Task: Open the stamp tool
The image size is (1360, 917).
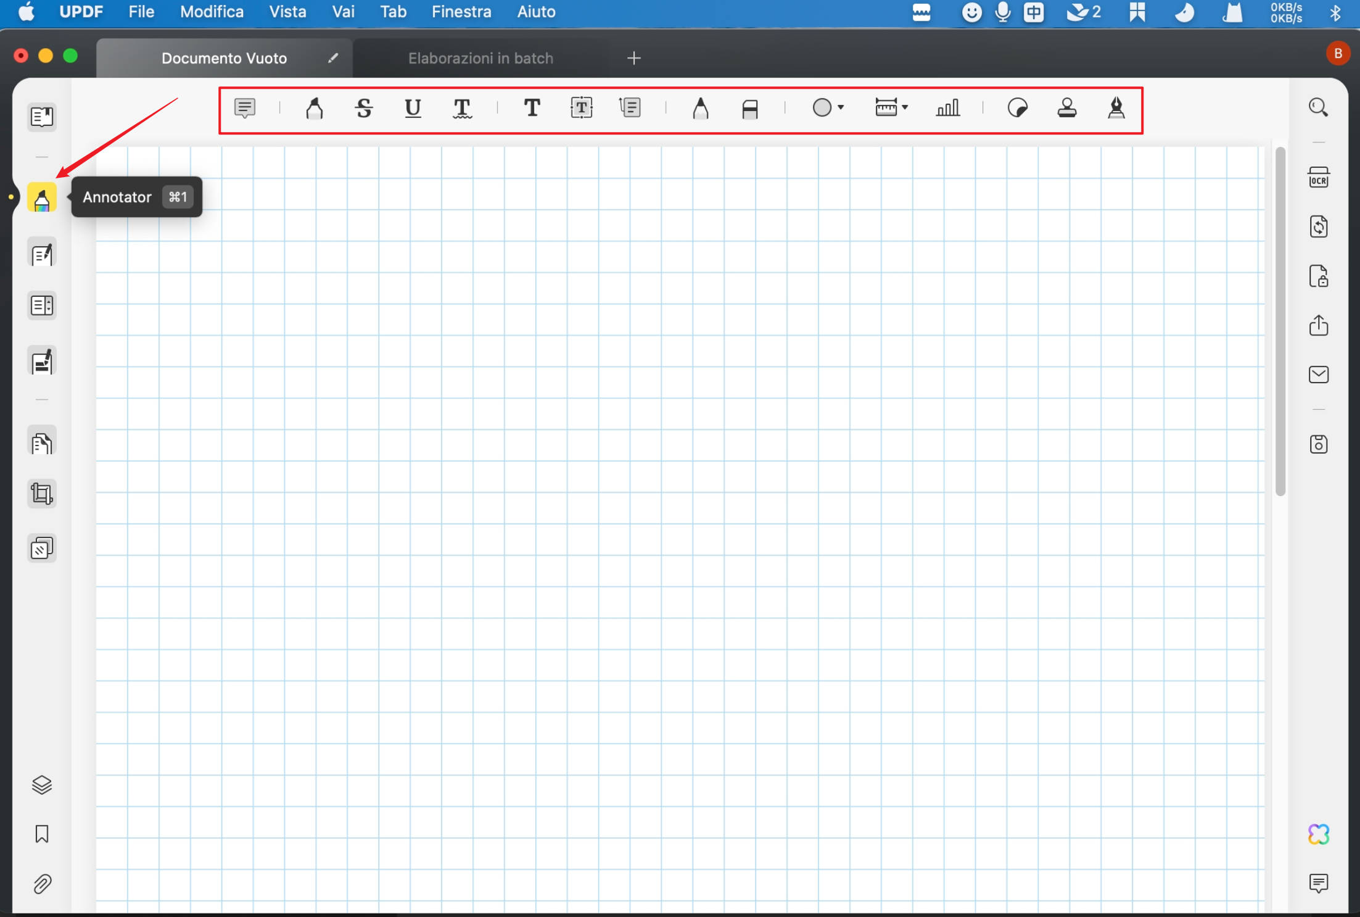Action: tap(1067, 108)
